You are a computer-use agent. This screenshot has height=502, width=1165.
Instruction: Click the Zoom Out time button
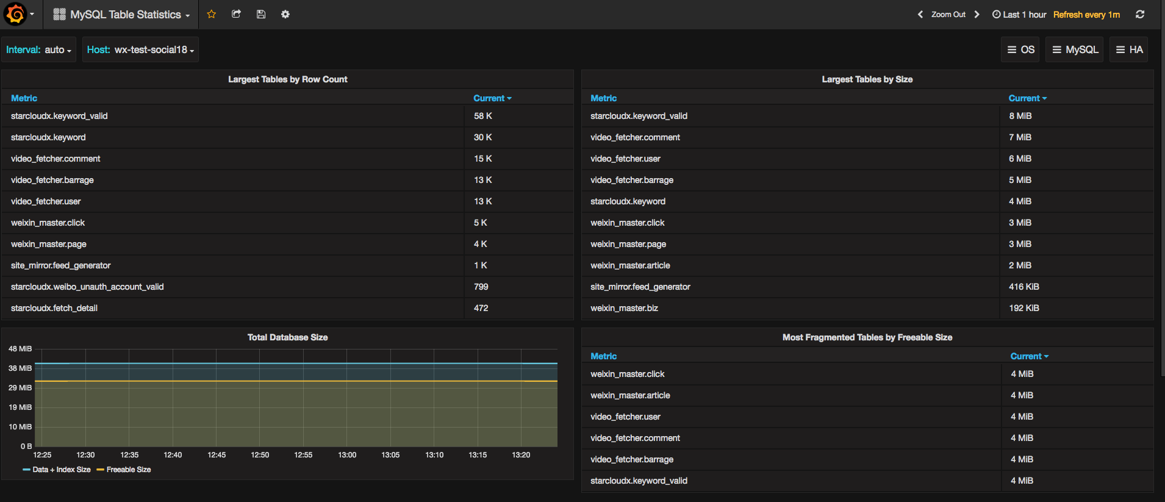(x=948, y=15)
